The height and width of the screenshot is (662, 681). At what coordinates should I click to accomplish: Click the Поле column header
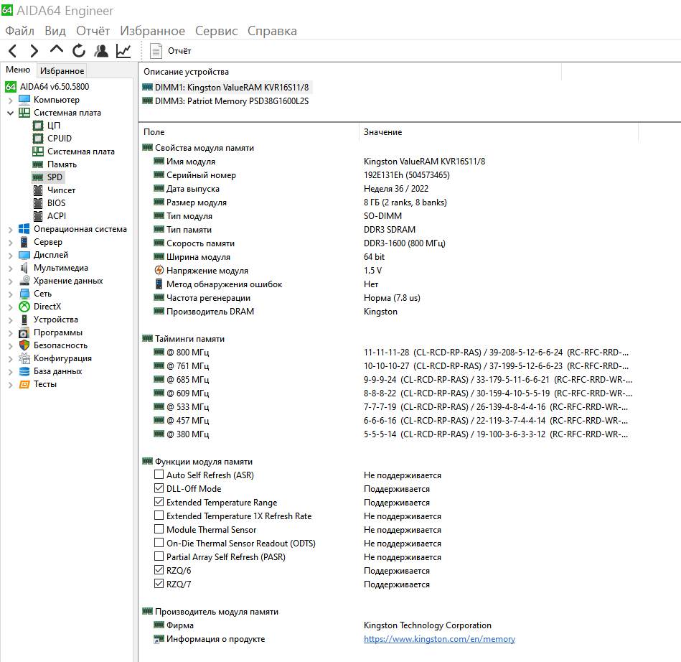coord(249,131)
